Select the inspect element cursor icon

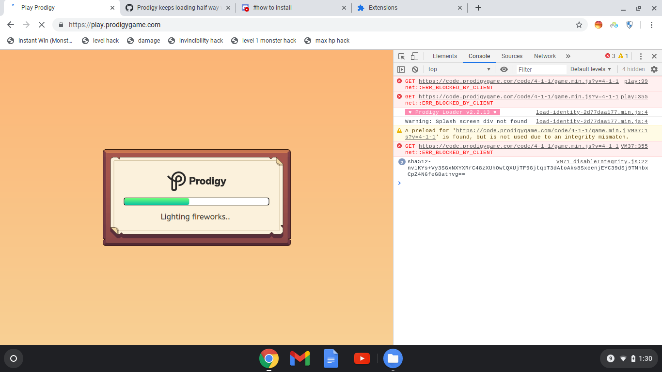tap(401, 56)
